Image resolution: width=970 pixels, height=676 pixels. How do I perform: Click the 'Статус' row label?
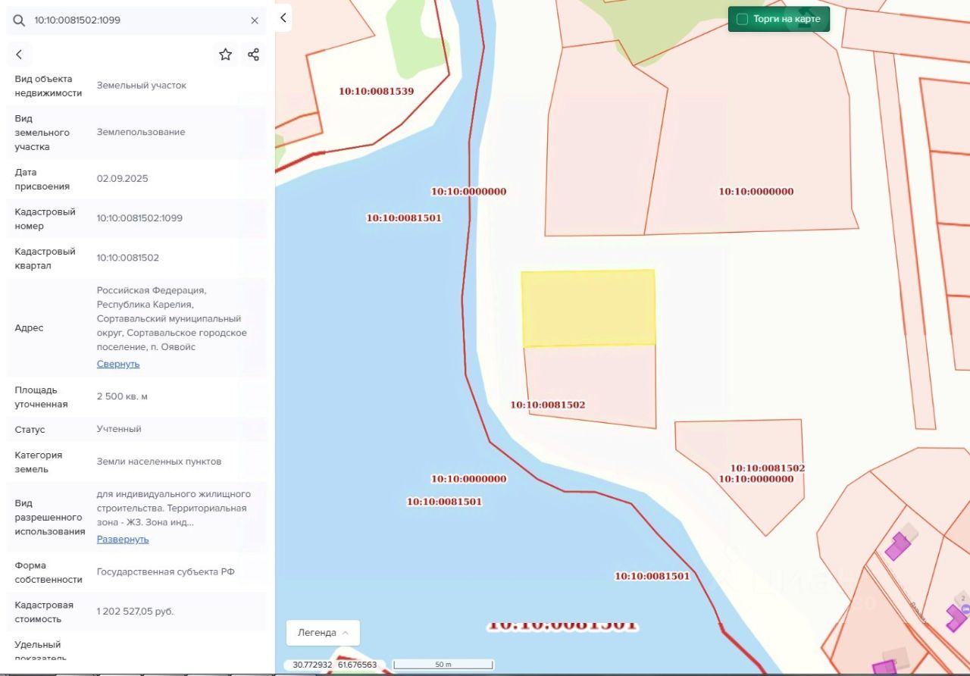(x=30, y=430)
